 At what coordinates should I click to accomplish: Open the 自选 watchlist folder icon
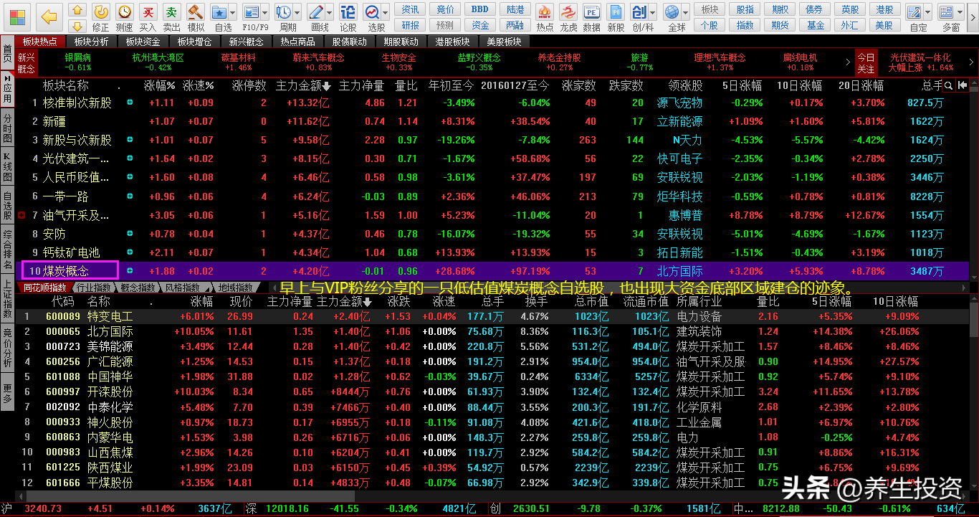tap(220, 12)
